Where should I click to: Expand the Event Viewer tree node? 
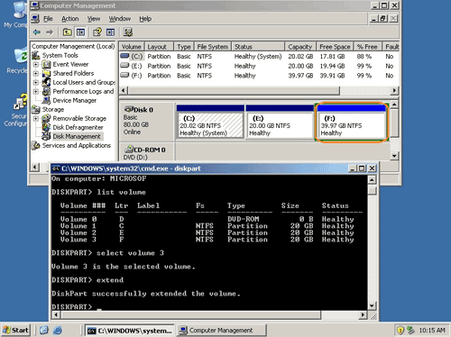(36, 64)
